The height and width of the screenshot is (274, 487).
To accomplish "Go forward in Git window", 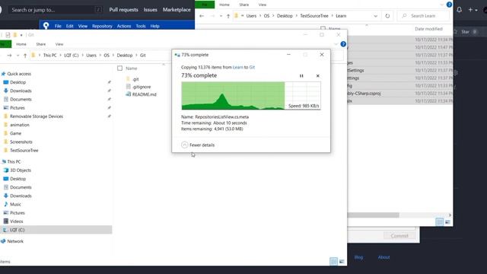I will pos(9,56).
